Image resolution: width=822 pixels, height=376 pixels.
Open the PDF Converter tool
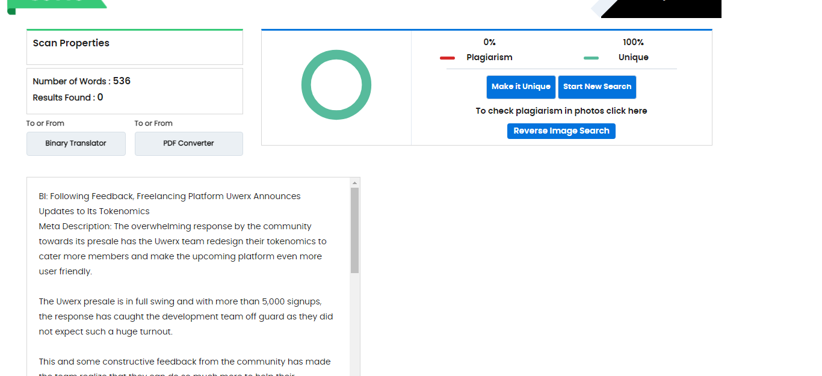[188, 144]
